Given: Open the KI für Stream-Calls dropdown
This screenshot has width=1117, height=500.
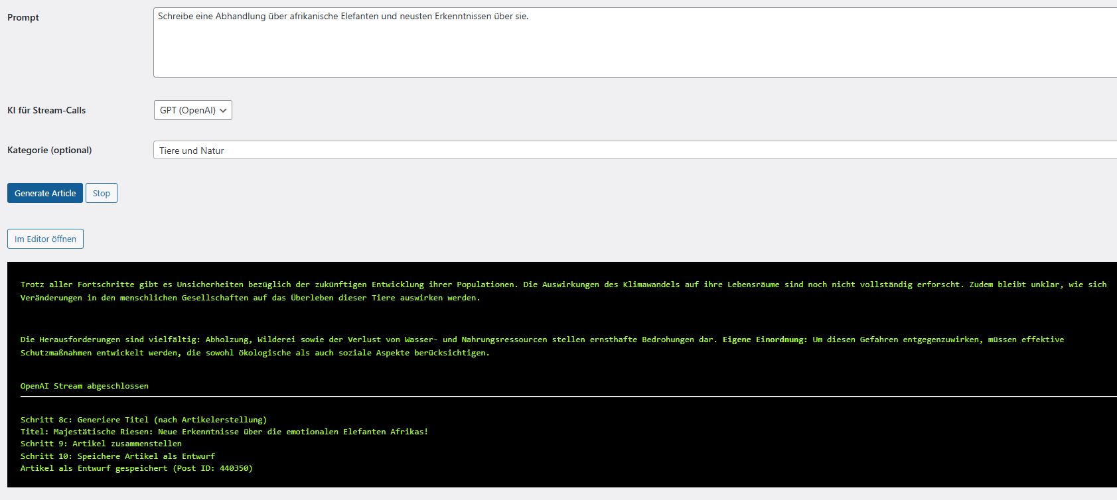Looking at the screenshot, I should [192, 111].
